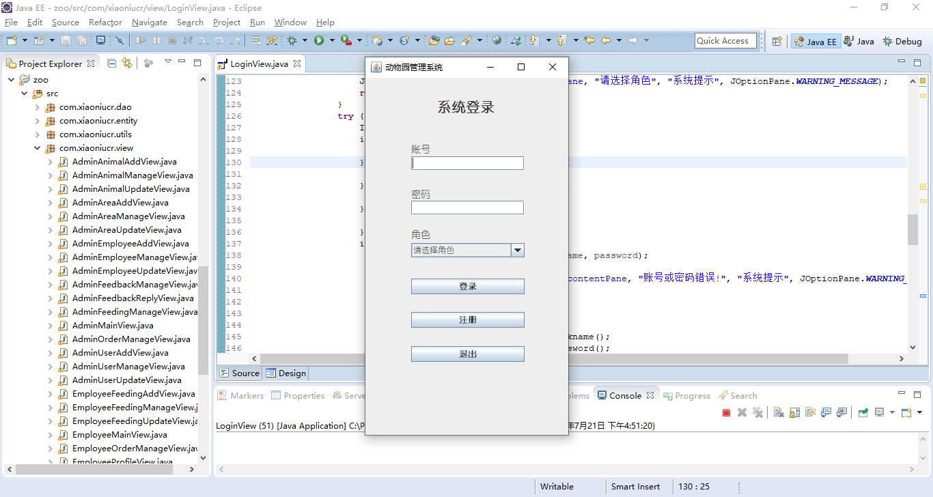
Task: Close the LoginView.java editor tab
Action: [x=297, y=64]
